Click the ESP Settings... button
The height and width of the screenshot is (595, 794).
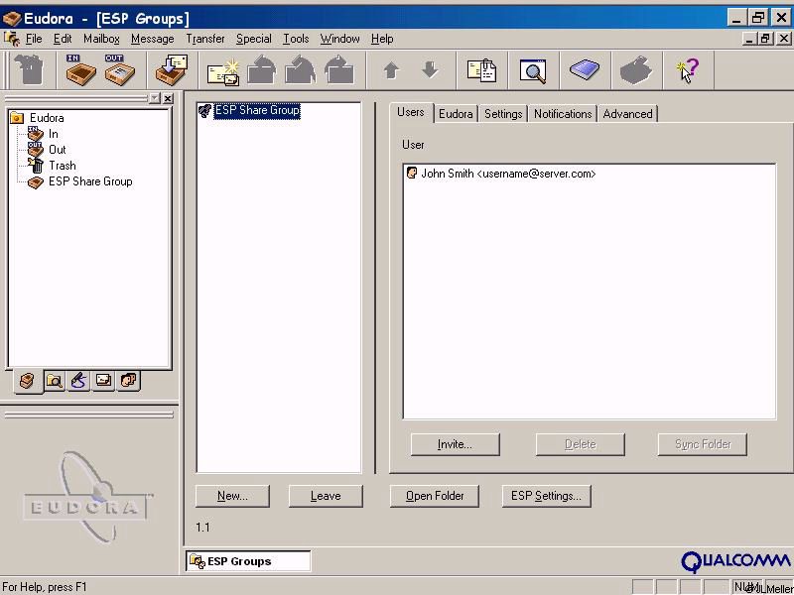(547, 496)
